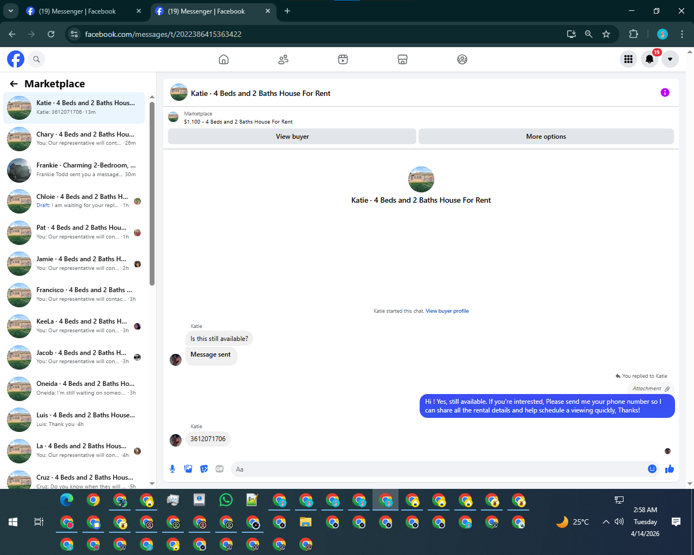Click the browser address bar

[x=320, y=34]
